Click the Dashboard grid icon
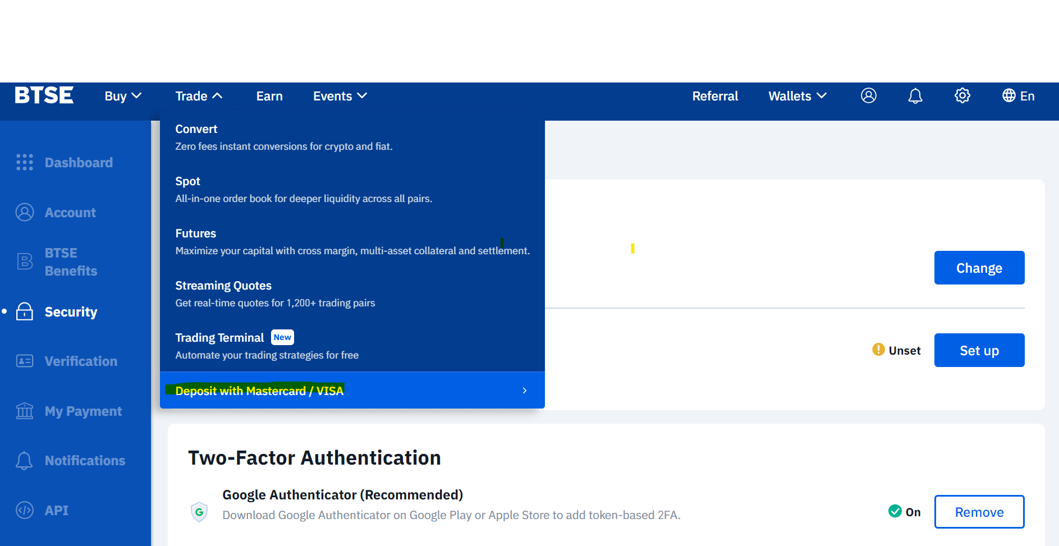 pos(25,162)
